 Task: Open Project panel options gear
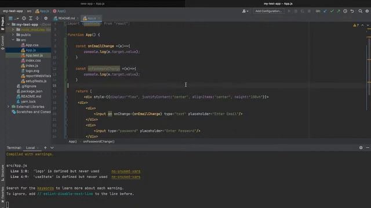point(46,18)
